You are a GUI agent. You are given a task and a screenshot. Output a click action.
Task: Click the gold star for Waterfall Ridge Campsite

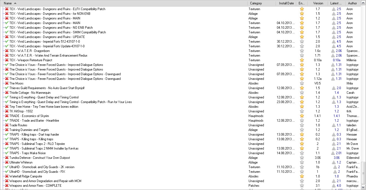point(302,176)
